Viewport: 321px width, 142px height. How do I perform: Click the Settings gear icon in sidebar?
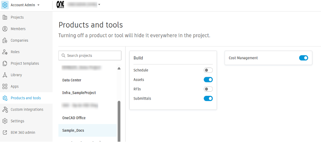(x=5, y=121)
